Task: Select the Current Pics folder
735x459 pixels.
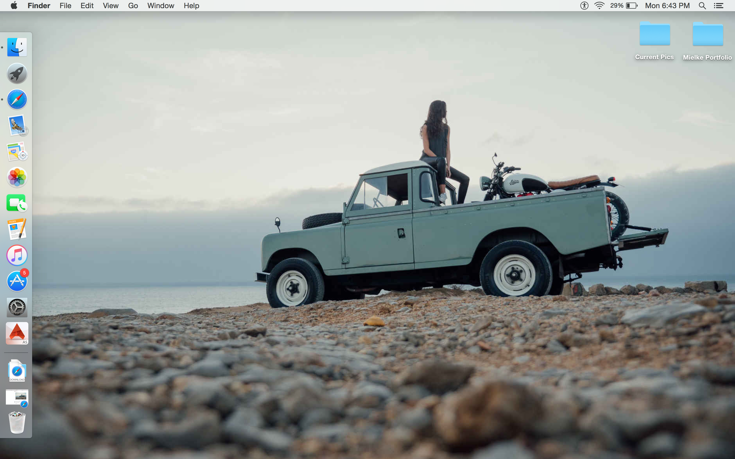Action: [x=655, y=41]
